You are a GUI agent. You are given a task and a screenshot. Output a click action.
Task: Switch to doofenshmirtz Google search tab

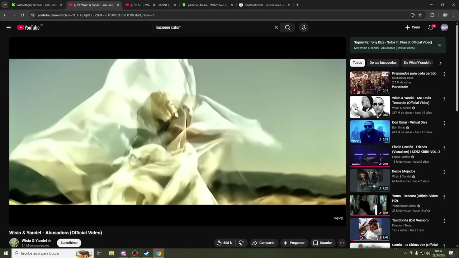point(265,5)
